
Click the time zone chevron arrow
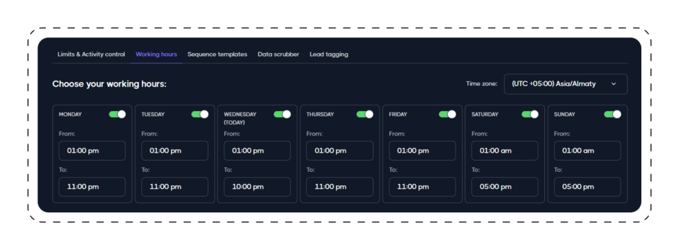pos(613,84)
